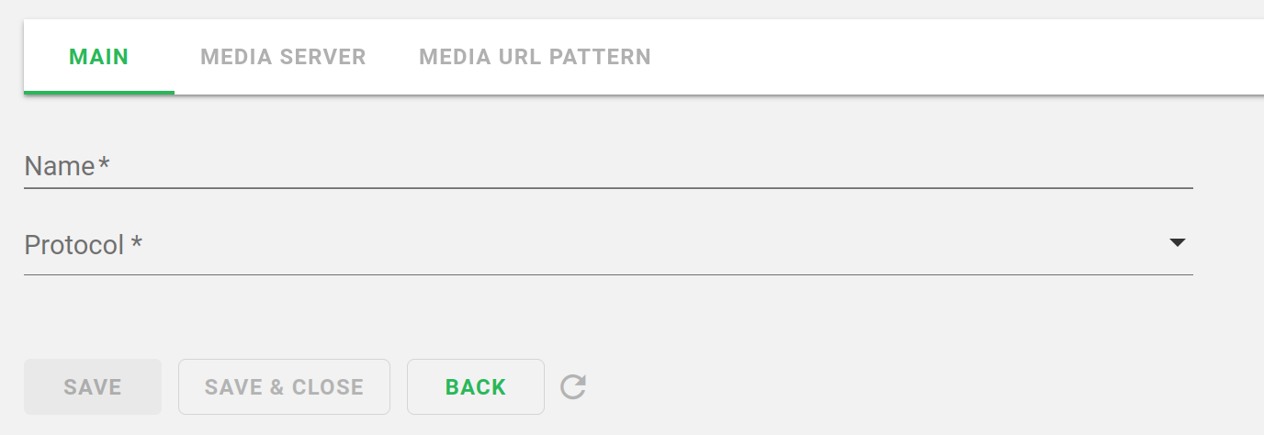Screen dimensions: 1264x435
Task: Click the Name field label
Action: coord(66,166)
